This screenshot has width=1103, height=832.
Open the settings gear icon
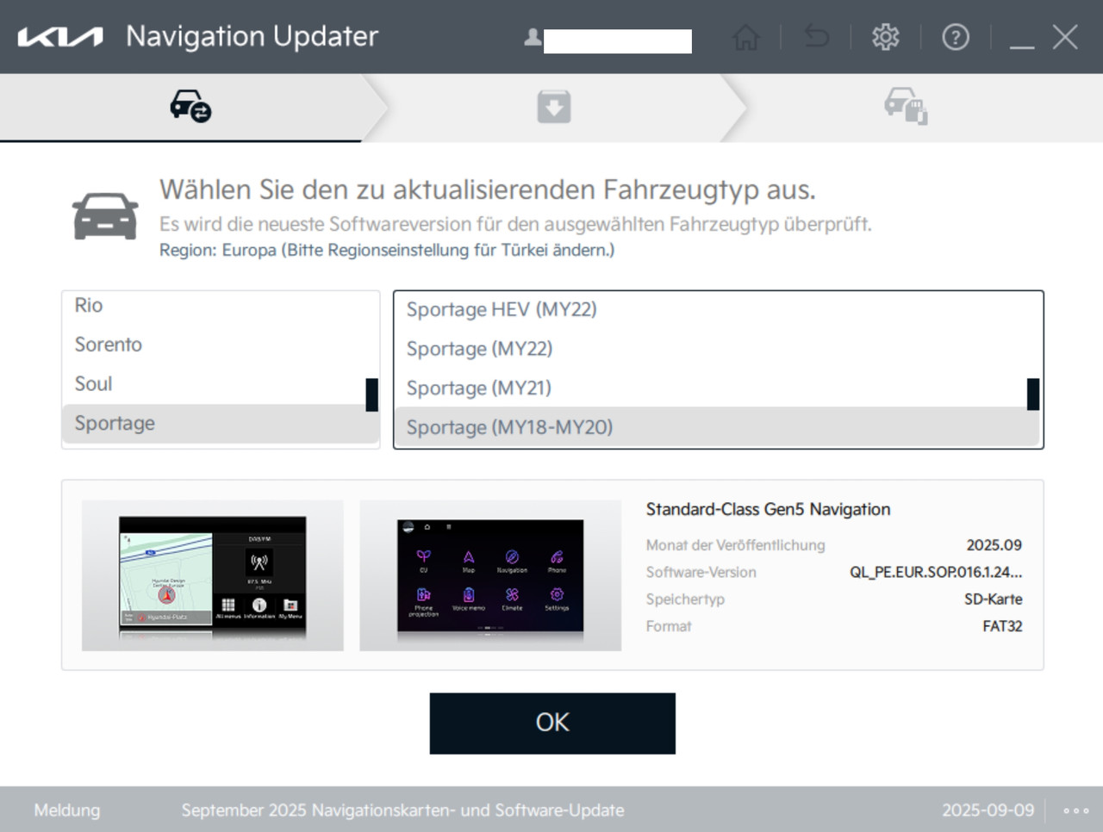(886, 36)
